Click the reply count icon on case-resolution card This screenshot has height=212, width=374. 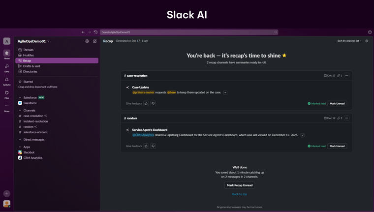(340, 76)
